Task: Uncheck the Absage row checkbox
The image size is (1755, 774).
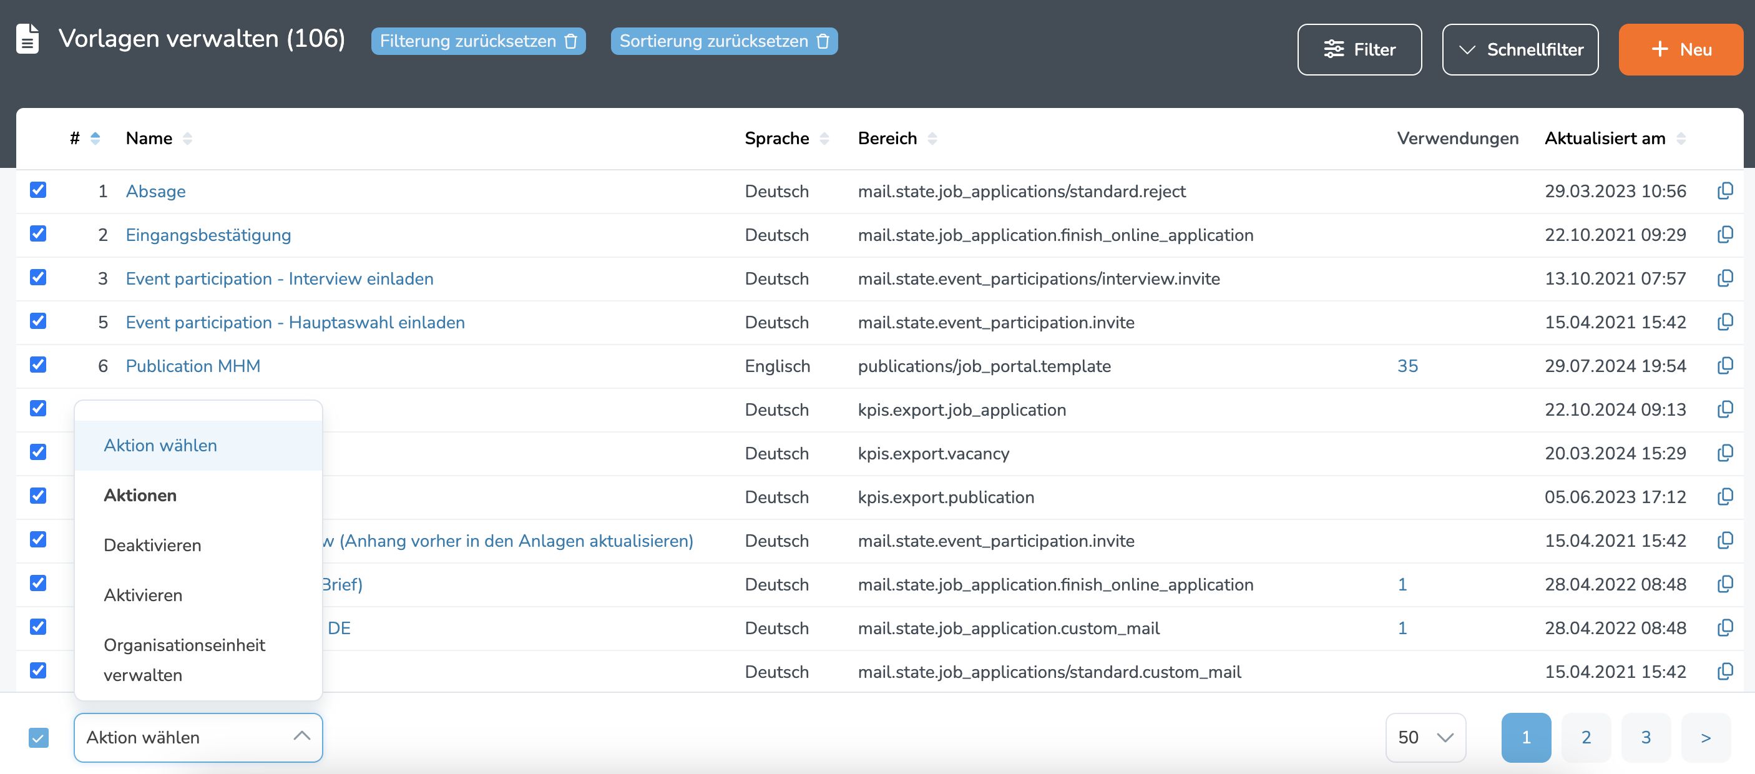Action: (x=38, y=190)
